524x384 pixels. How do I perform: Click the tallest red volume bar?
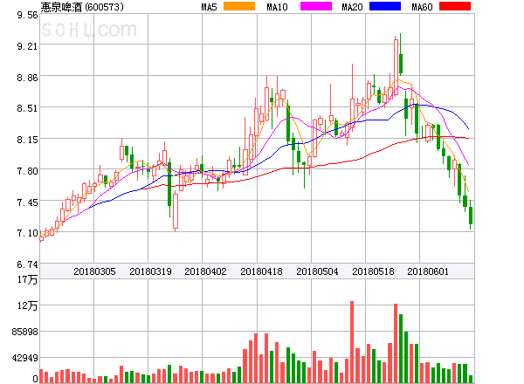tap(352, 342)
